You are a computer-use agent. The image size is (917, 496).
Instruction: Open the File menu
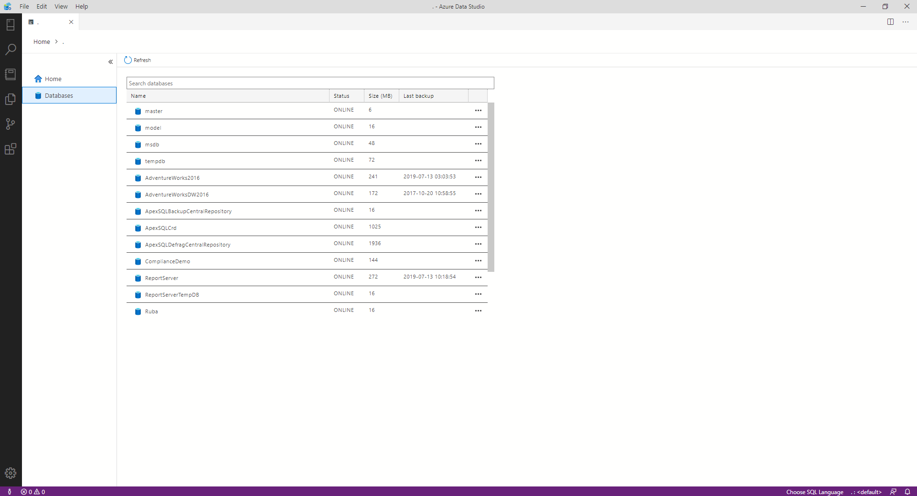tap(24, 7)
